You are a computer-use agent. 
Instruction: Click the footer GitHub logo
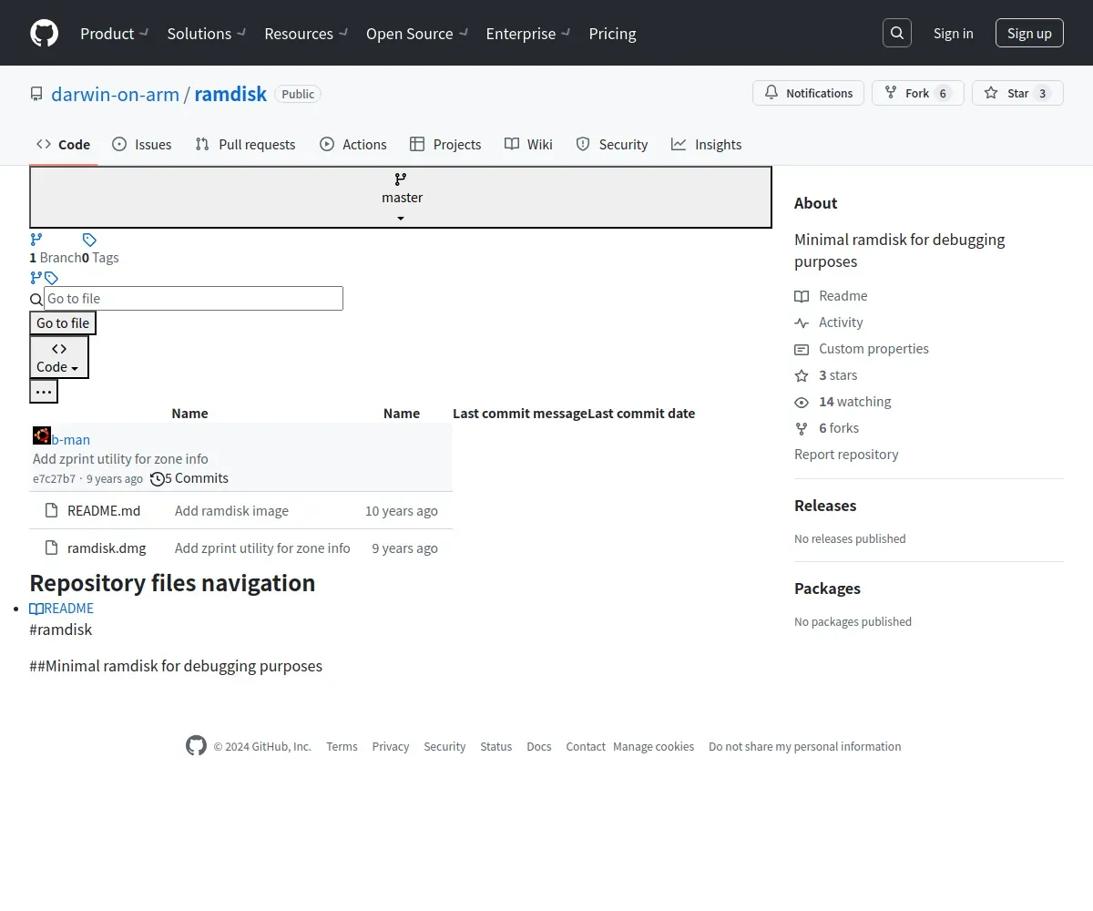click(x=196, y=746)
